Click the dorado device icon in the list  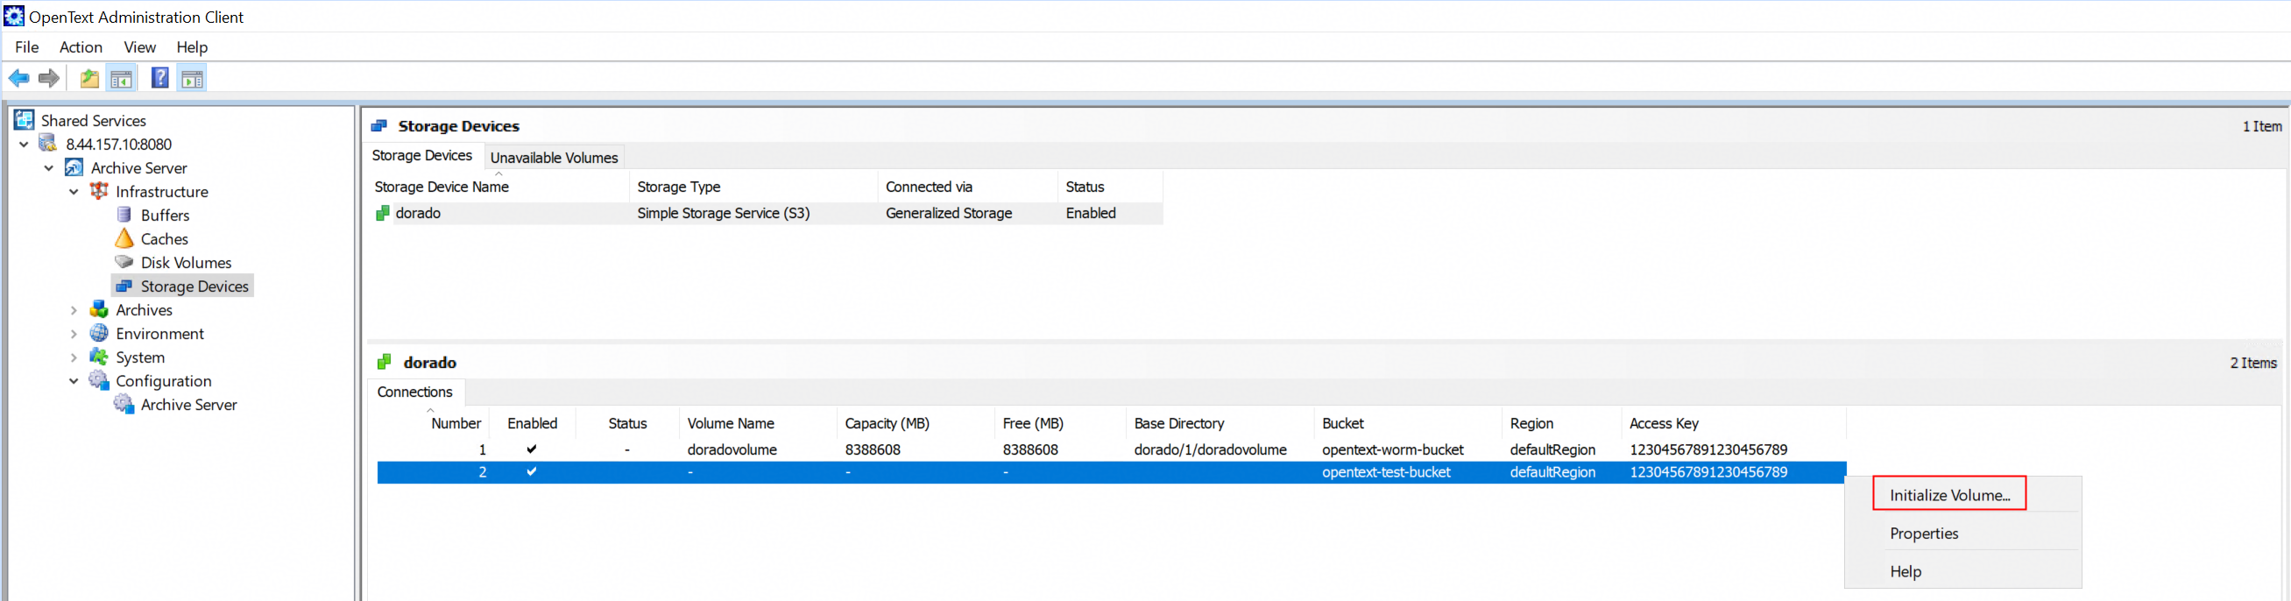pyautogui.click(x=384, y=214)
